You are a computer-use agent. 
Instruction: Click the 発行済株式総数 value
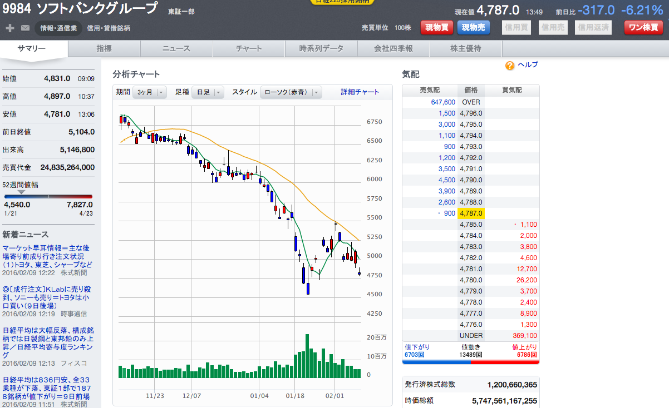coord(512,385)
